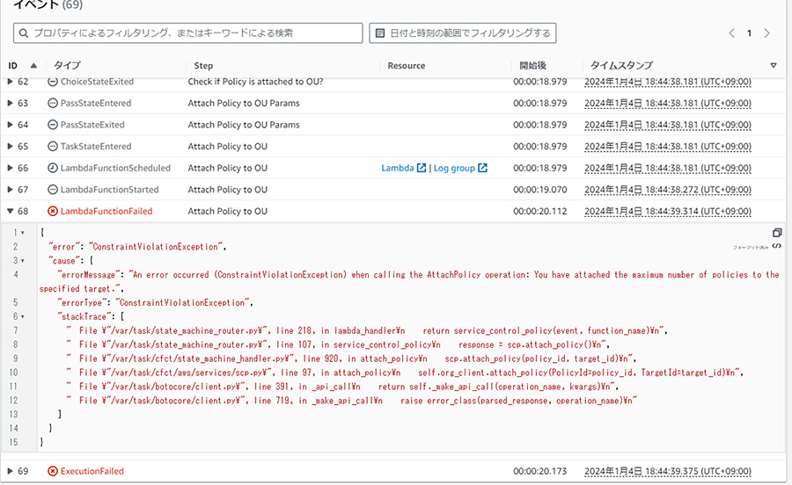Open the Lambda resource link
This screenshot has width=792, height=485.
(x=398, y=169)
